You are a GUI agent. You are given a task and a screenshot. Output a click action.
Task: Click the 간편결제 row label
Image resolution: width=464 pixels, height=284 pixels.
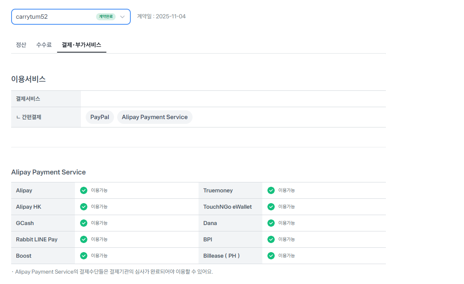(x=29, y=117)
